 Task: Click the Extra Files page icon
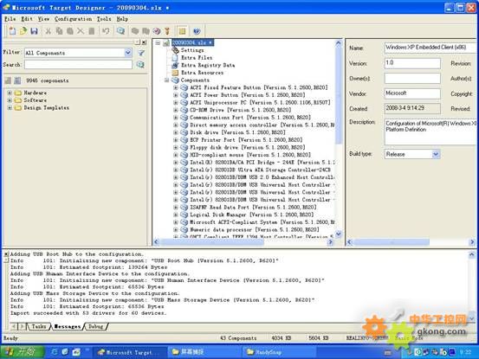click(175, 57)
